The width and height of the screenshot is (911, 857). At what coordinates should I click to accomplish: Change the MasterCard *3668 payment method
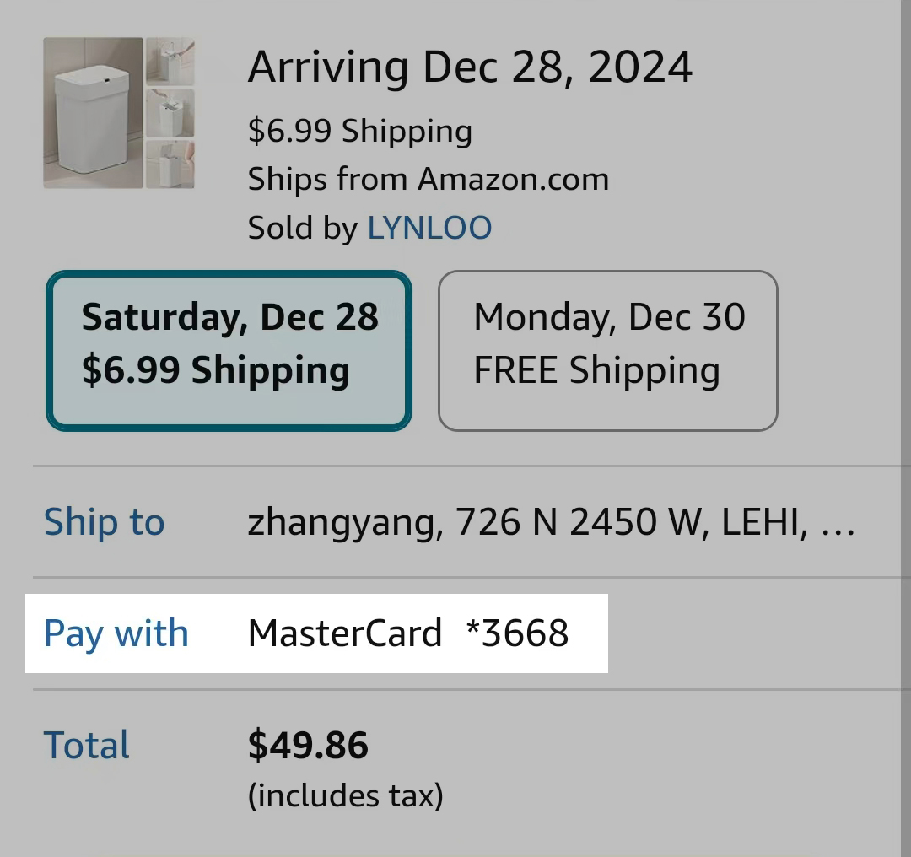pos(408,633)
